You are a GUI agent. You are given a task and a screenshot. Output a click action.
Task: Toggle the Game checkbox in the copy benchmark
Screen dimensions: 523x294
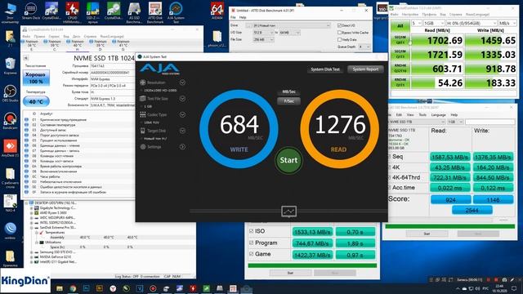(251, 254)
